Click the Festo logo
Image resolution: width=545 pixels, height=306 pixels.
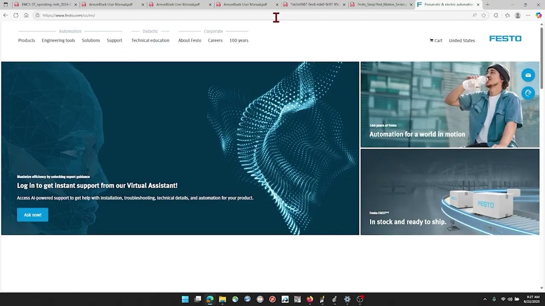tap(505, 39)
